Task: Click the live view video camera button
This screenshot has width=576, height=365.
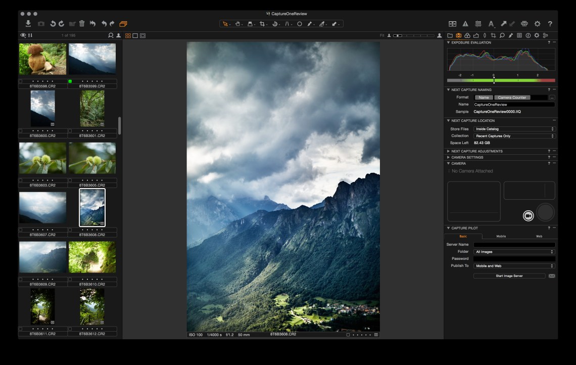Action: pos(528,216)
